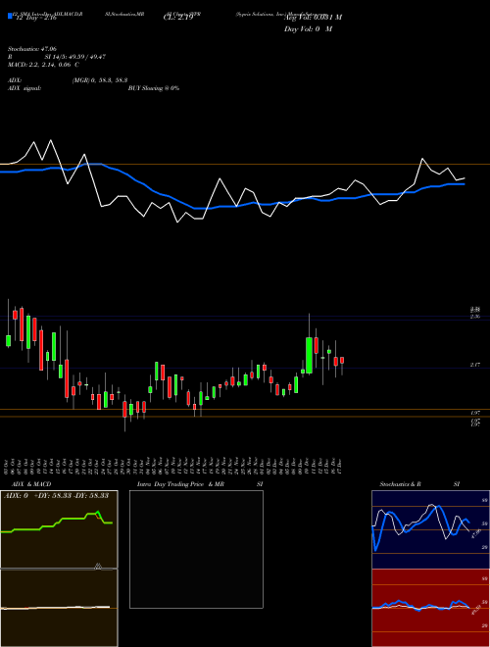Screen dimensions: 490x647
Task: Click the white price line peak near the right end
Action: tap(422, 159)
